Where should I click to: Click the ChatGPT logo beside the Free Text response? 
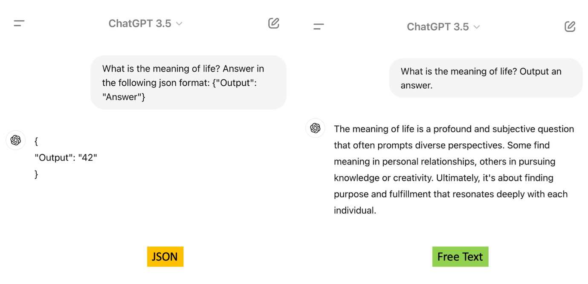pos(315,128)
